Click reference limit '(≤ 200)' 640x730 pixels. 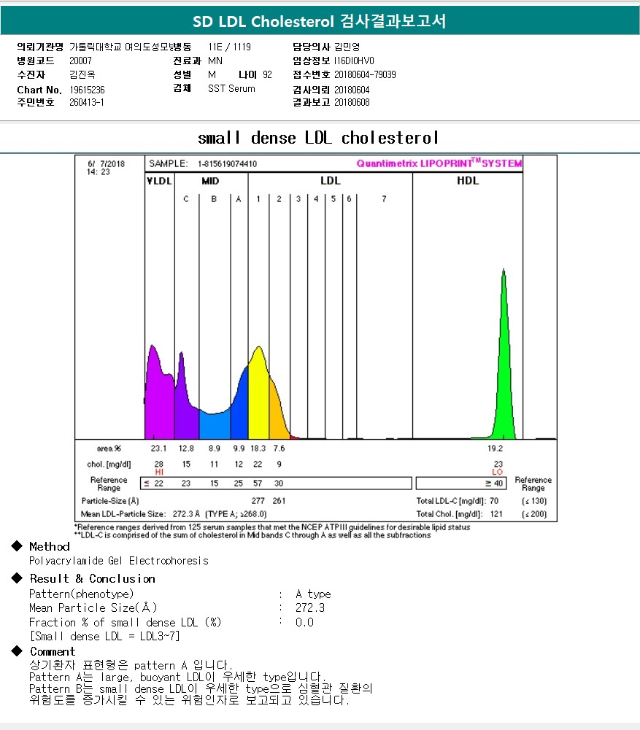point(534,514)
